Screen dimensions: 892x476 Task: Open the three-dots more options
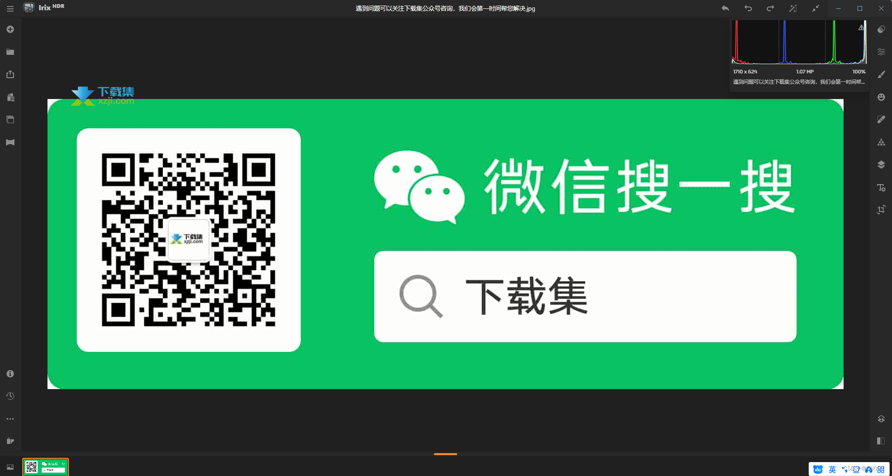tap(10, 419)
